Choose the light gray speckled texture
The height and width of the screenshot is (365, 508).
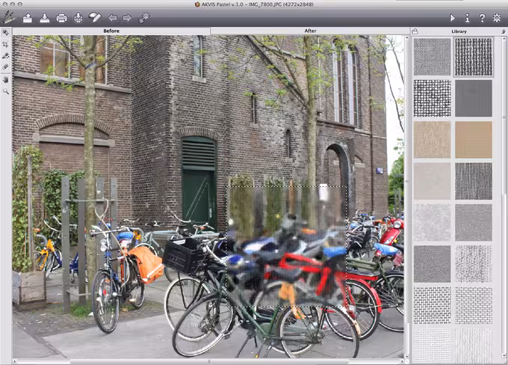coord(433,223)
